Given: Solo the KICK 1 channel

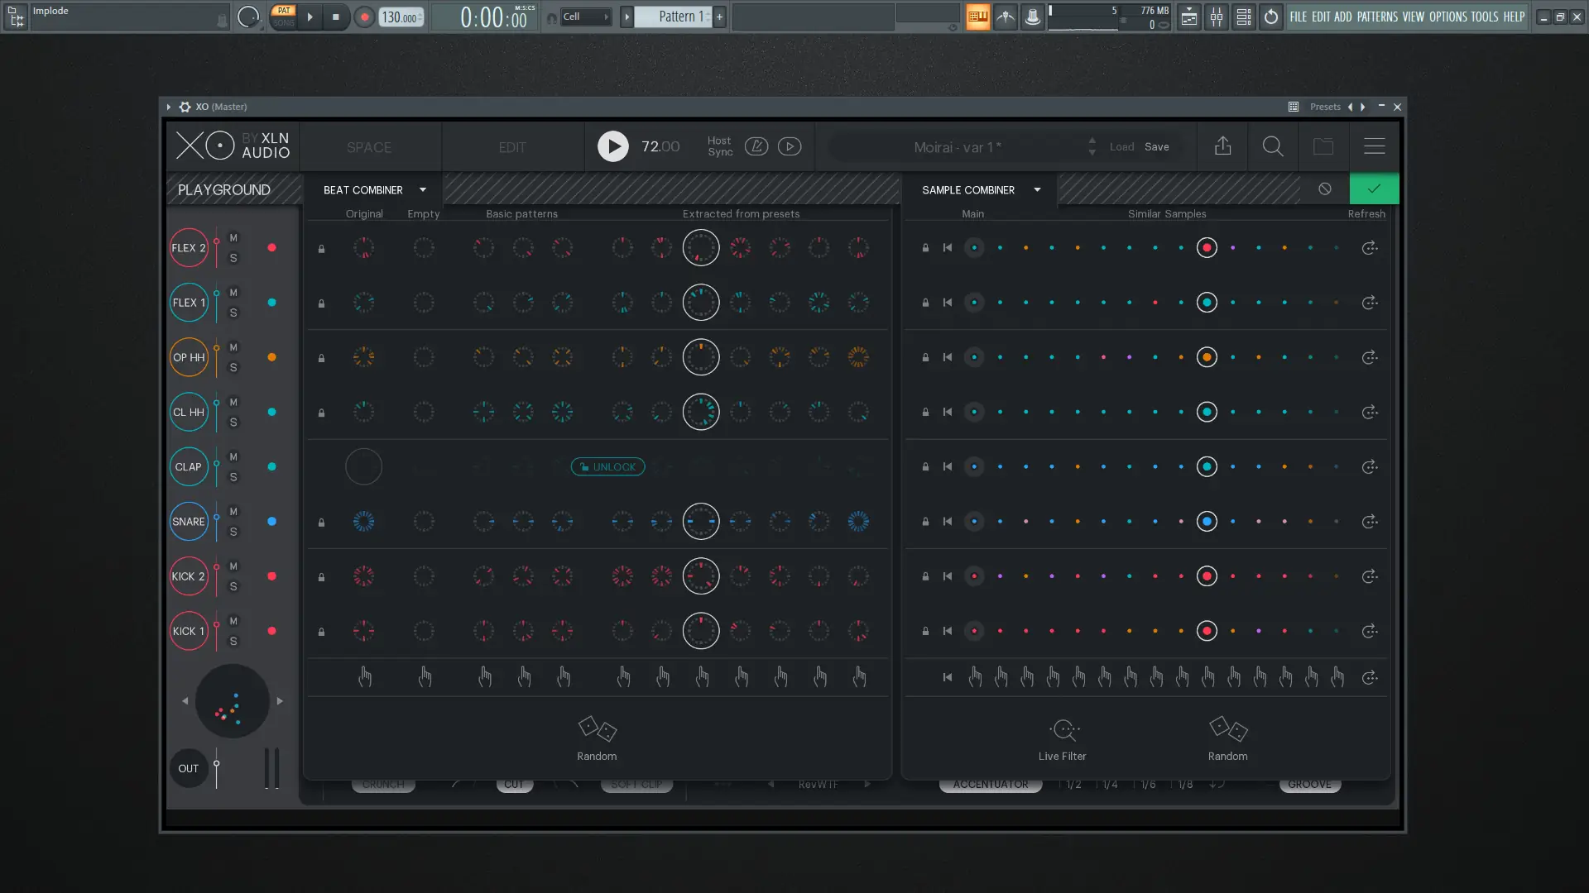Looking at the screenshot, I should click(233, 642).
